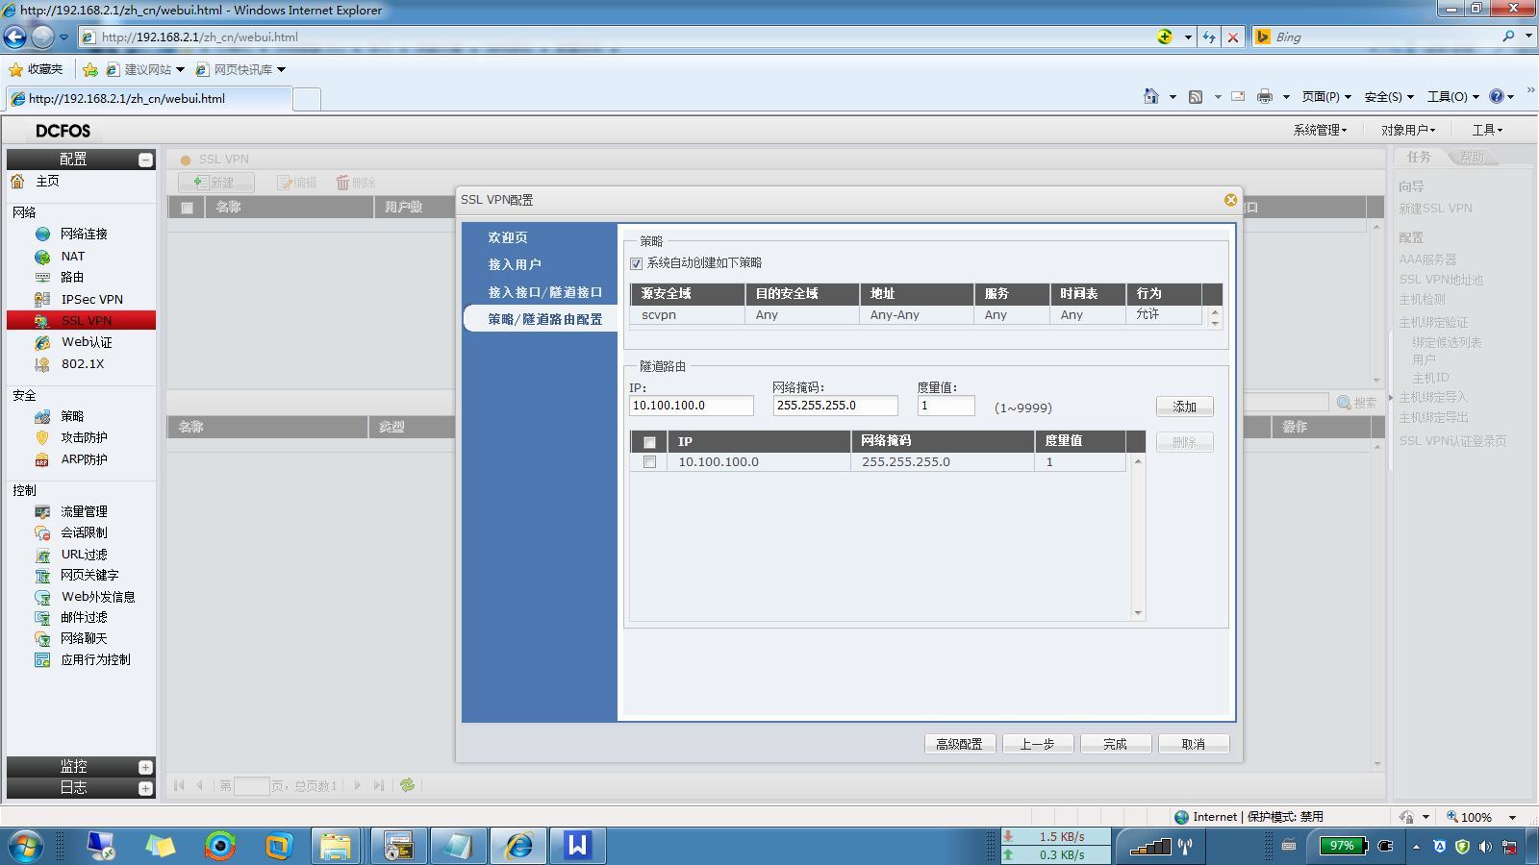Image resolution: width=1539 pixels, height=865 pixels.
Task: Open the 收藏夹 favorites button
Action: (x=36, y=69)
